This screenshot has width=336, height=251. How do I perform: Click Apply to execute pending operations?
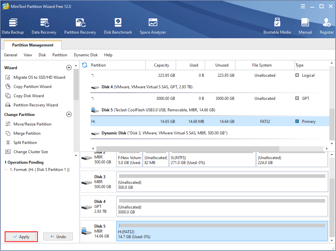click(21, 237)
